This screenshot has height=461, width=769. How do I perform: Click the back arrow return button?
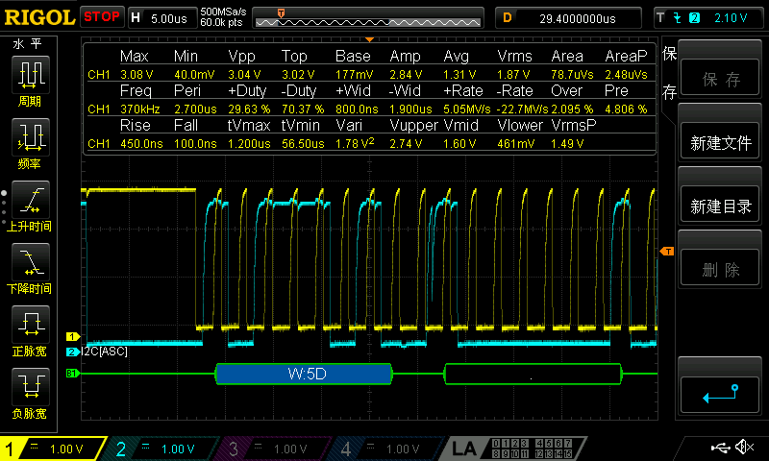720,395
